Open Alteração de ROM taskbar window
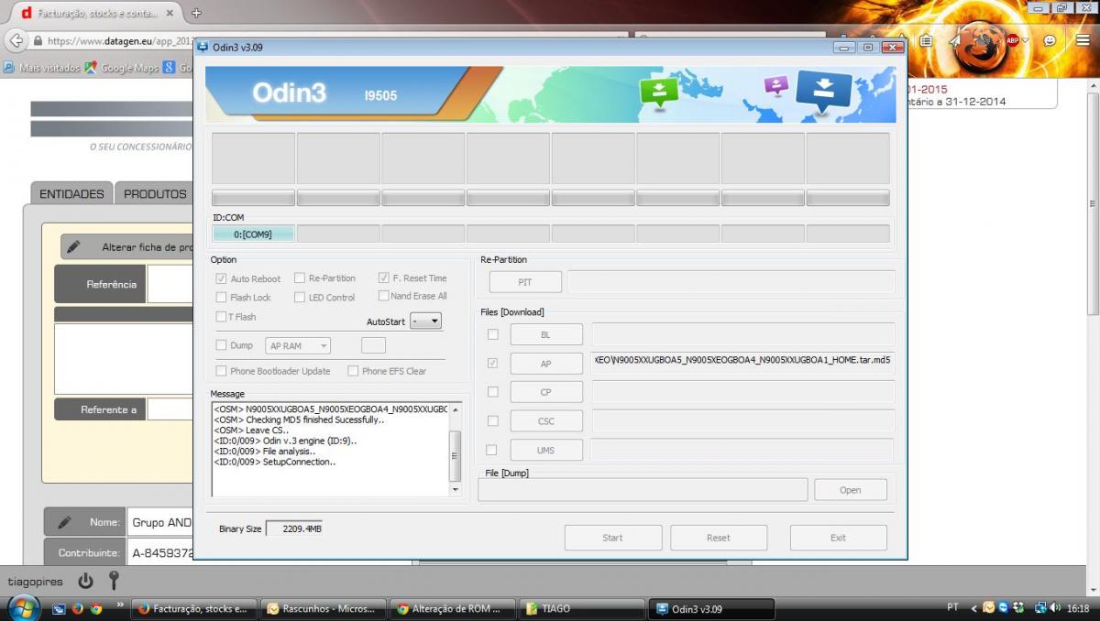Image resolution: width=1100 pixels, height=621 pixels. 452,608
